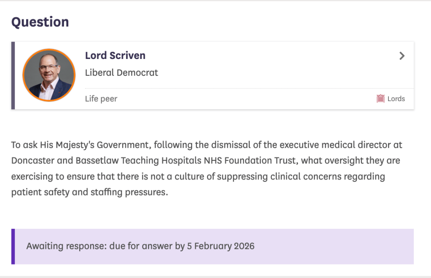Click the Liberal Democrat party label
The height and width of the screenshot is (278, 431).
(x=121, y=72)
